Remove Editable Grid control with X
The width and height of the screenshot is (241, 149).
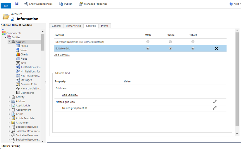[217, 49]
